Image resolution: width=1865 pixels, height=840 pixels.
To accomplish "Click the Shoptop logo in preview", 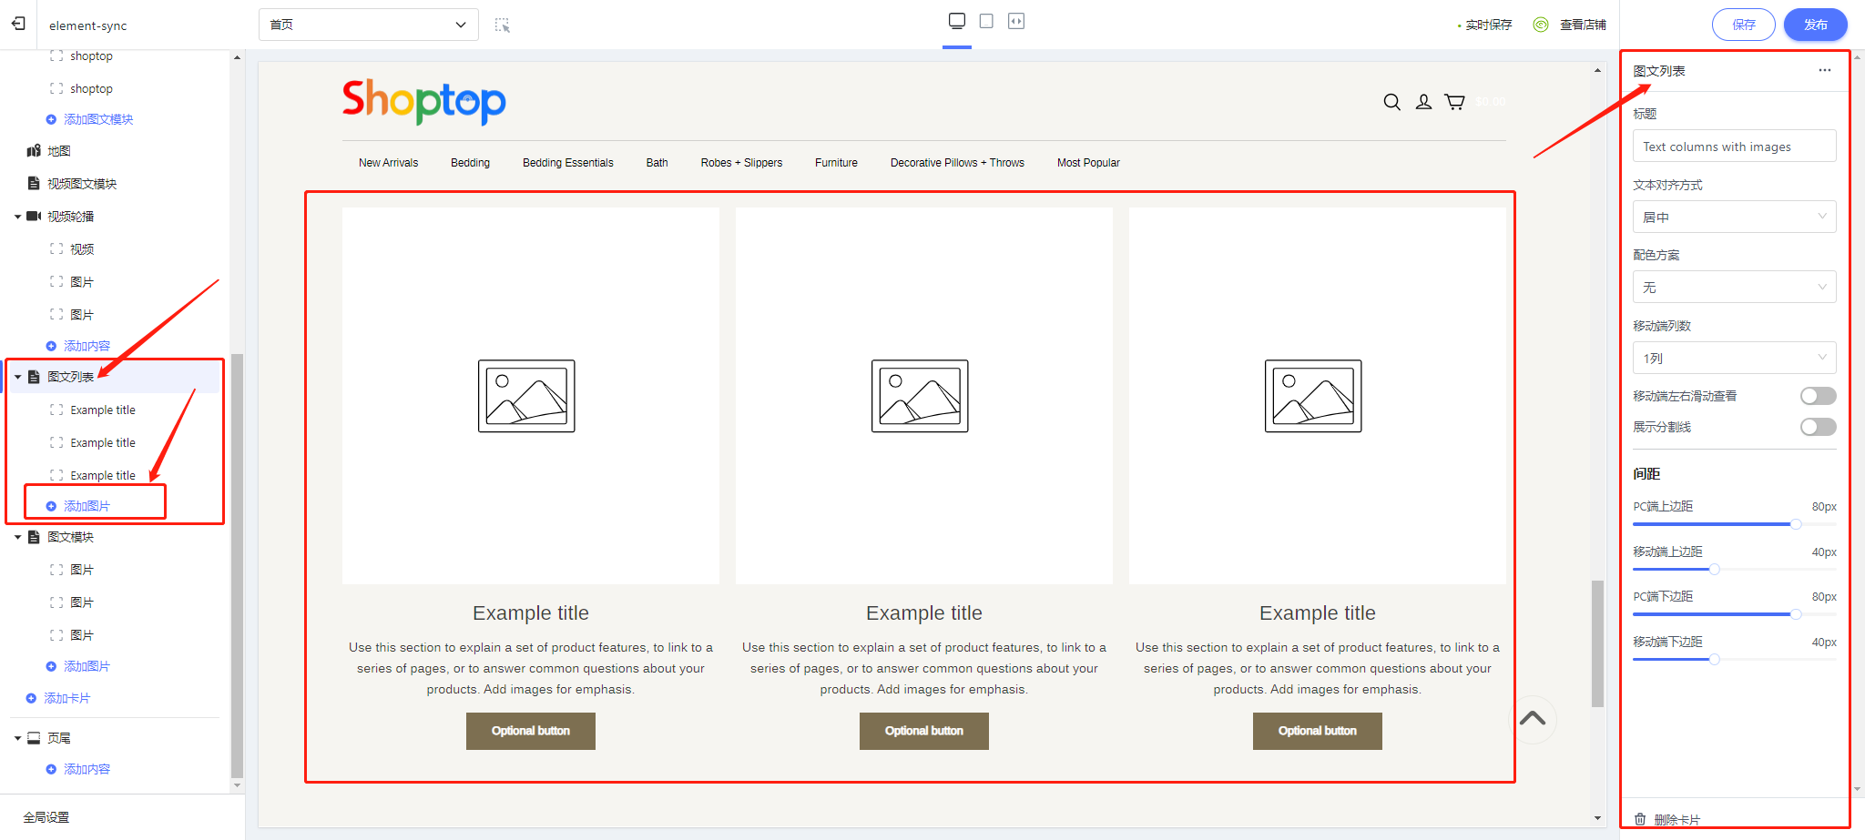I will 424,101.
